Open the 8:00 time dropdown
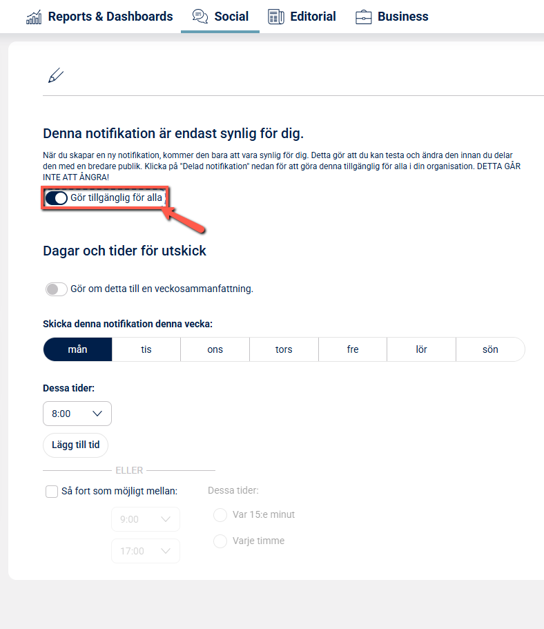544x629 pixels. (x=77, y=414)
